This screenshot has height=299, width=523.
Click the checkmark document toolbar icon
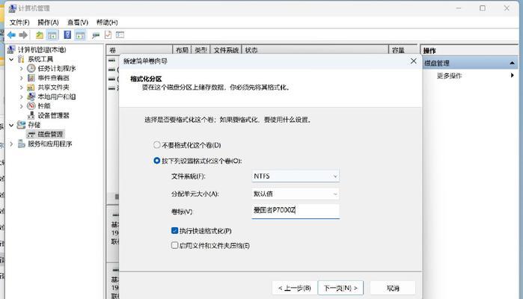(108, 34)
